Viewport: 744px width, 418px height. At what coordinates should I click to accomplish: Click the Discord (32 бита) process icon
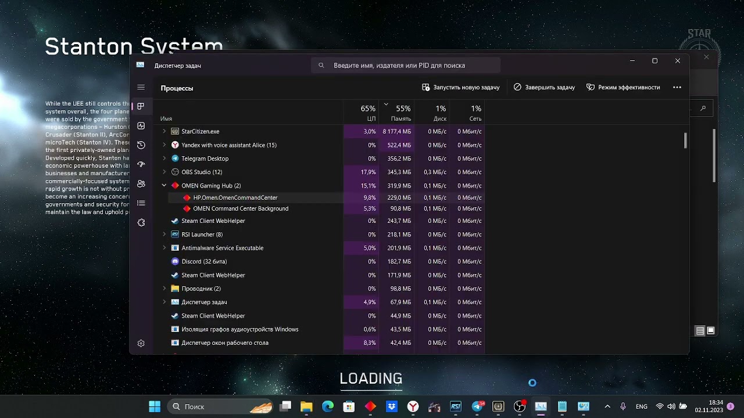click(175, 261)
